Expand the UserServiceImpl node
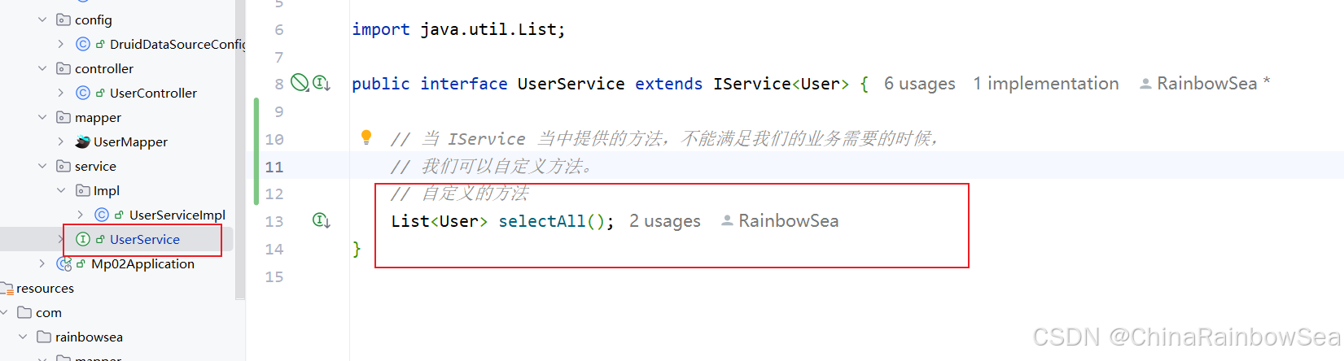 (x=80, y=215)
